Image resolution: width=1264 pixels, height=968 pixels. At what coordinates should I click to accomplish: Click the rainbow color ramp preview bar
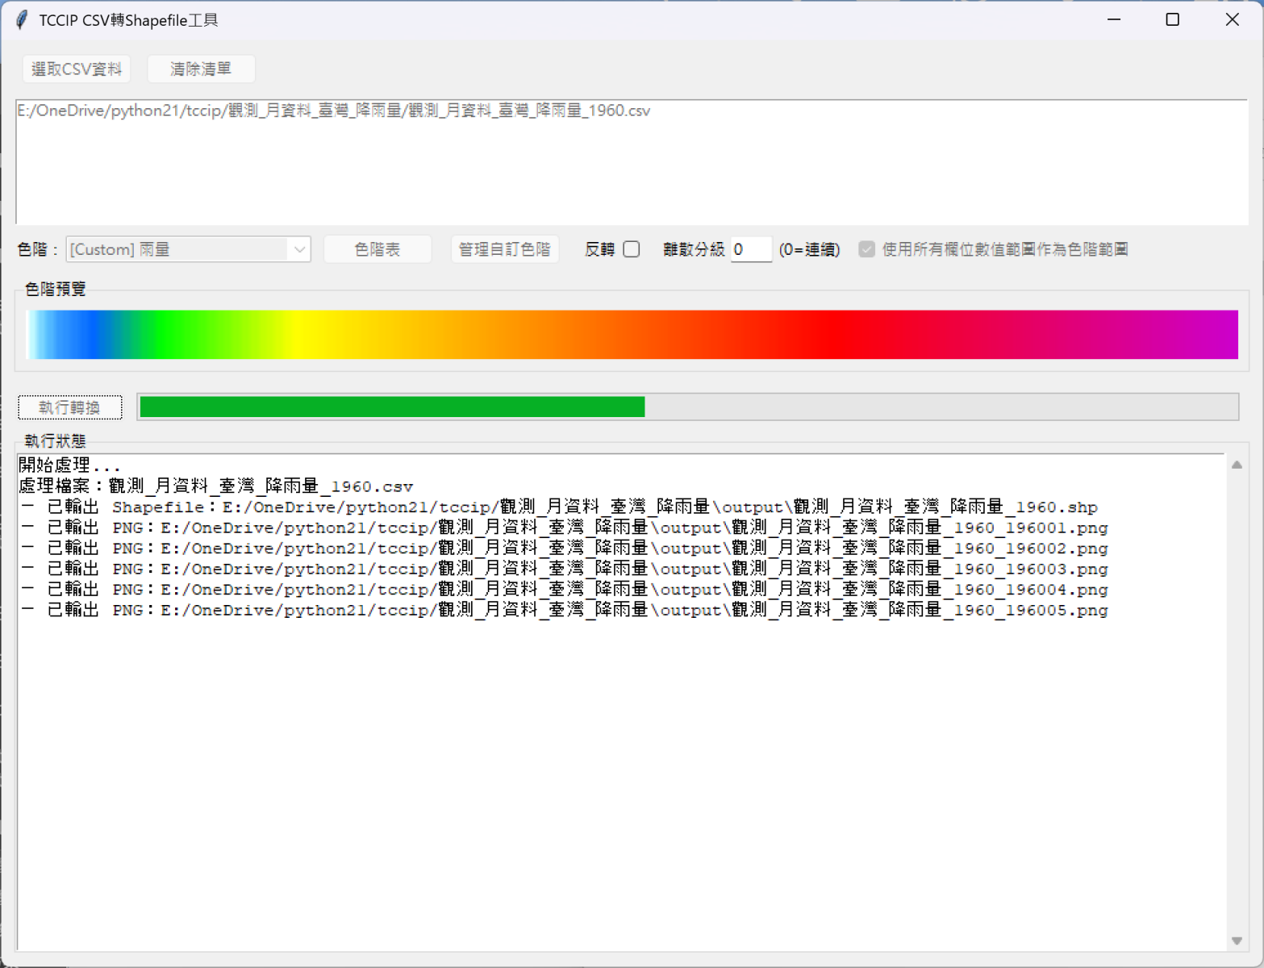pyautogui.click(x=632, y=335)
